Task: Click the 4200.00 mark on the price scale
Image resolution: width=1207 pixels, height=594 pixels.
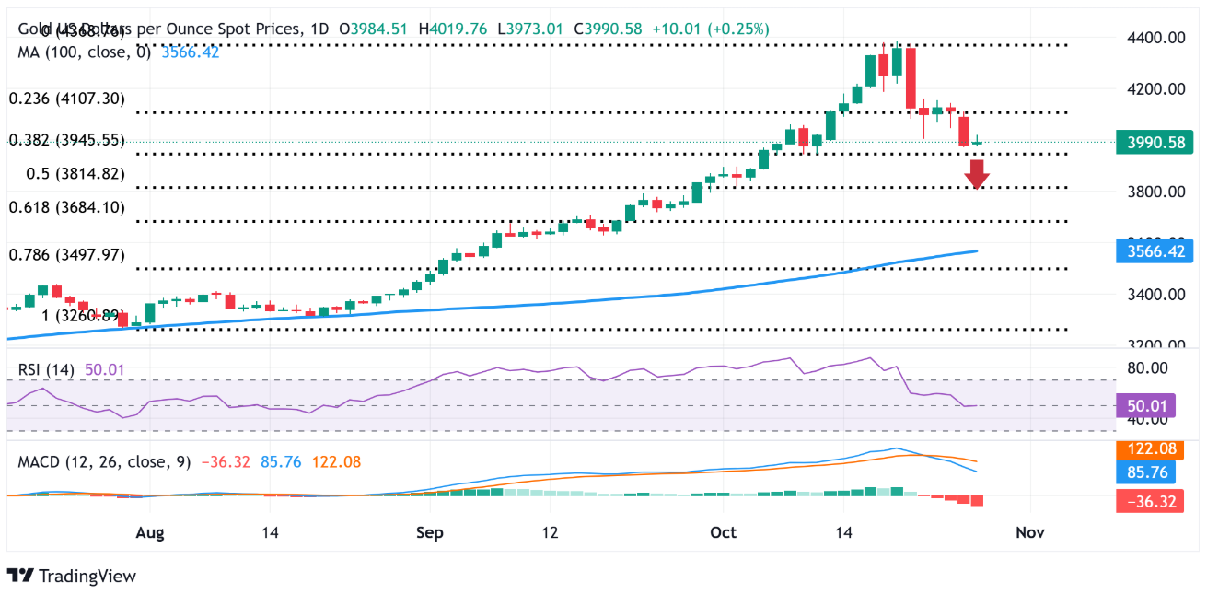Action: [1154, 89]
